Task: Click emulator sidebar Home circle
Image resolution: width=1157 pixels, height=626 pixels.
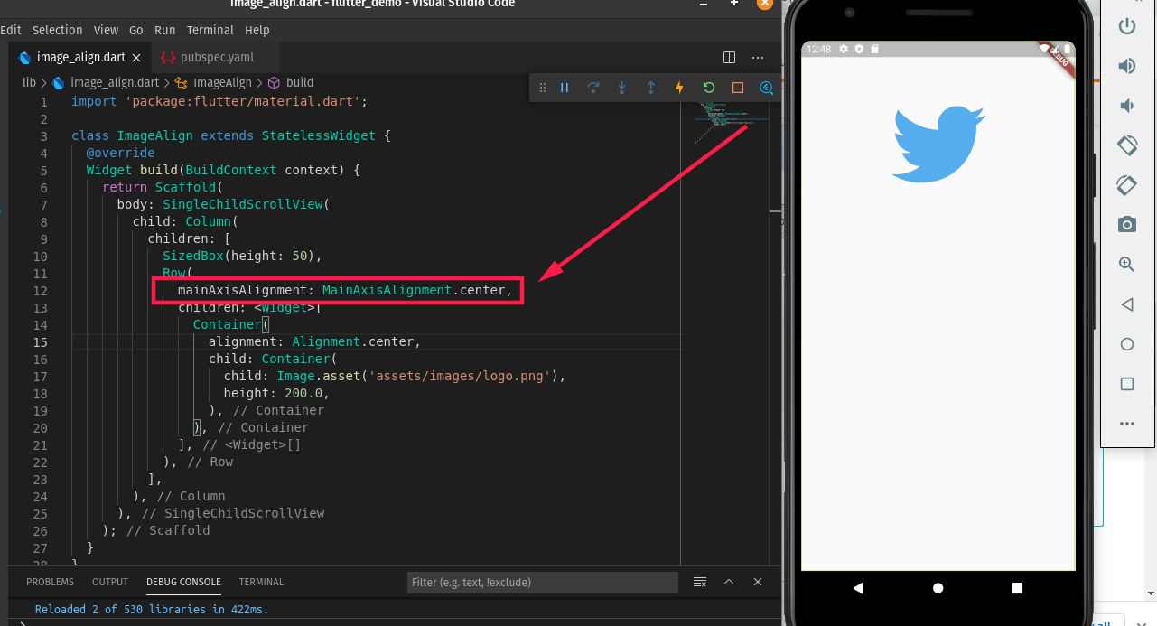Action: (1127, 344)
